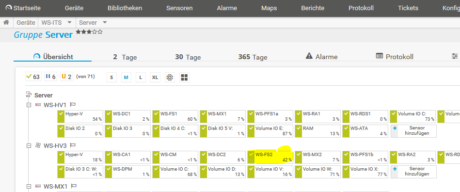Viewport: 460px width, 192px height.
Task: Switch to the grid tile view icon
Action: pyautogui.click(x=185, y=77)
